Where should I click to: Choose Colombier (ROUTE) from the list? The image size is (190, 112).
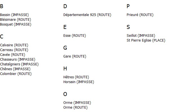tap(16, 74)
